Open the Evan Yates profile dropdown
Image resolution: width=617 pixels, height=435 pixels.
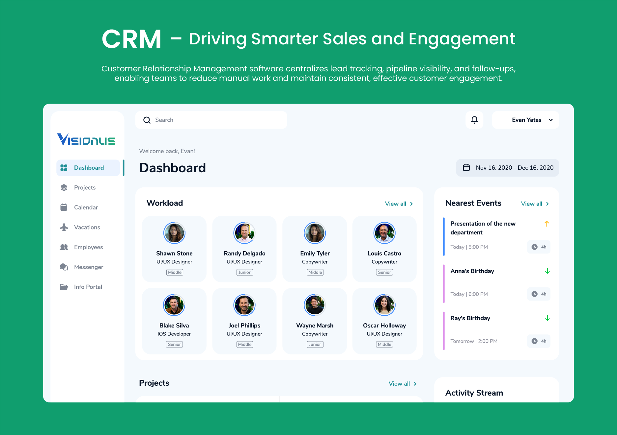point(526,120)
